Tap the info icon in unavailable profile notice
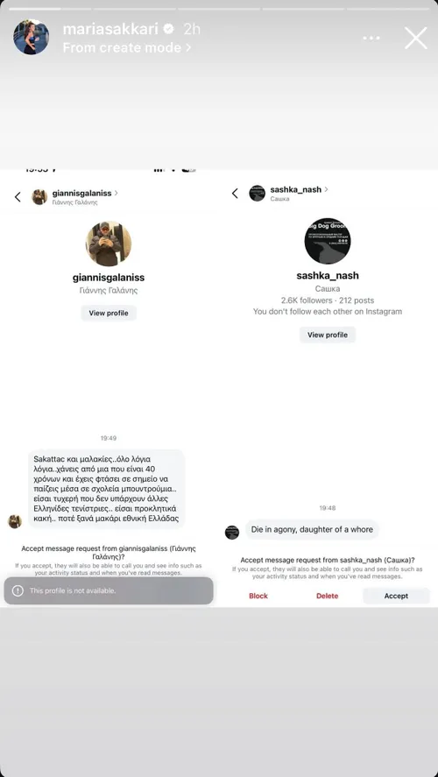438x777 pixels. point(18,590)
